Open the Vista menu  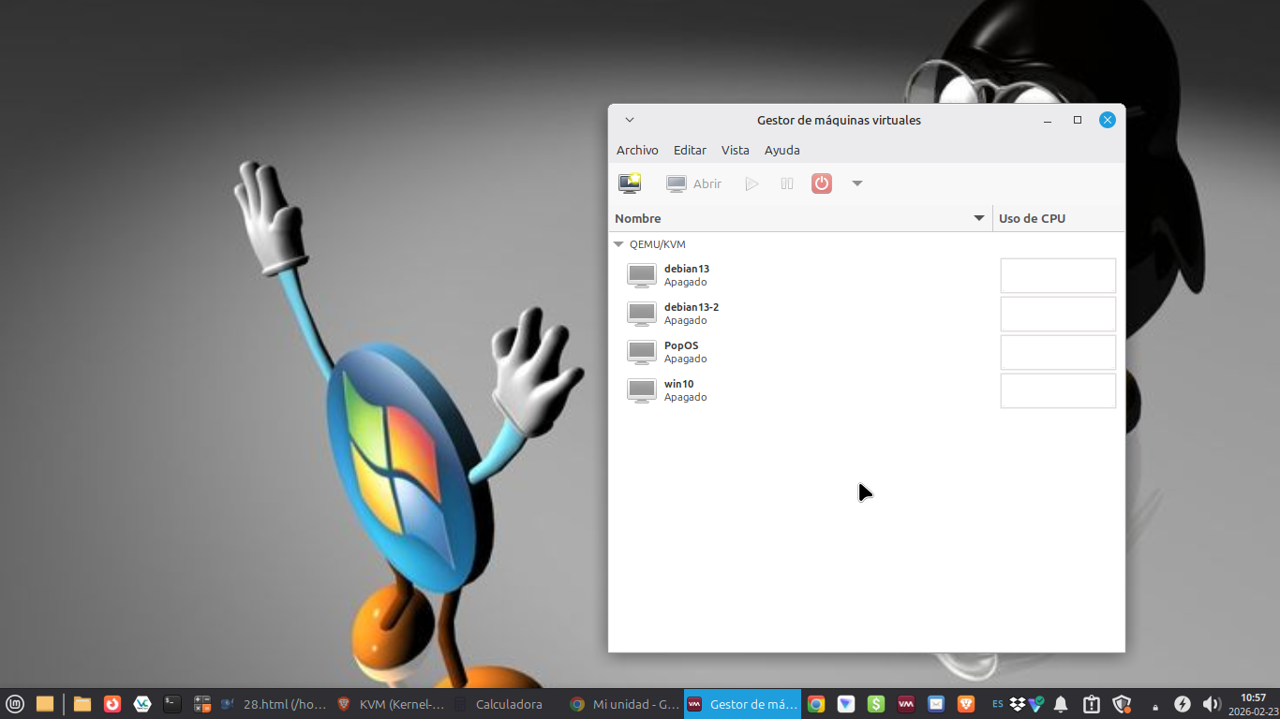pyautogui.click(x=735, y=150)
